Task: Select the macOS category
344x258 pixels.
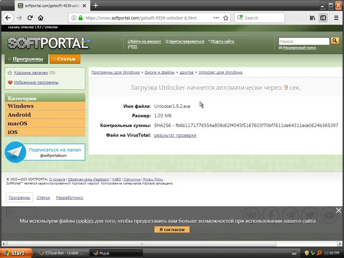Action: [x=45, y=123]
